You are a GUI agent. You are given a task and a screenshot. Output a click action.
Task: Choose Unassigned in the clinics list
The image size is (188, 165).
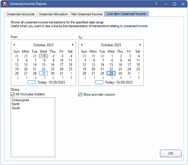[20, 100]
